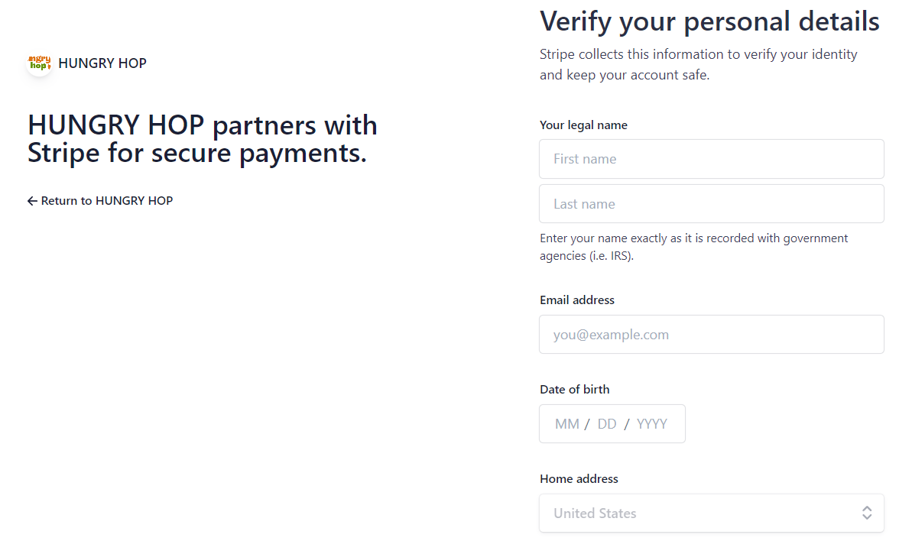This screenshot has width=912, height=541.
Task: Click the 'Your legal name' label
Action: tap(583, 125)
